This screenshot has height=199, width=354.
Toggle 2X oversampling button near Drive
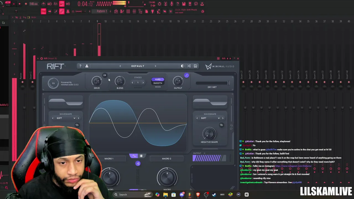click(x=105, y=75)
